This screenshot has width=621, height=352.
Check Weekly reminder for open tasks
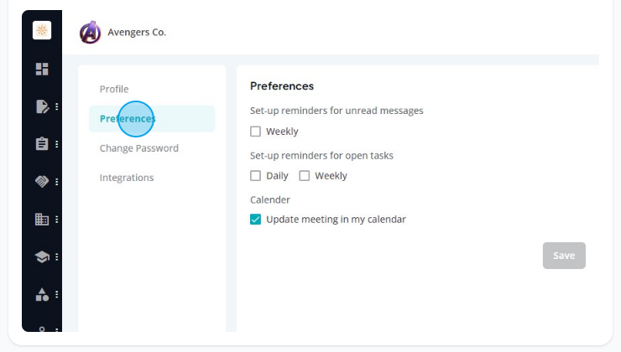tap(304, 176)
